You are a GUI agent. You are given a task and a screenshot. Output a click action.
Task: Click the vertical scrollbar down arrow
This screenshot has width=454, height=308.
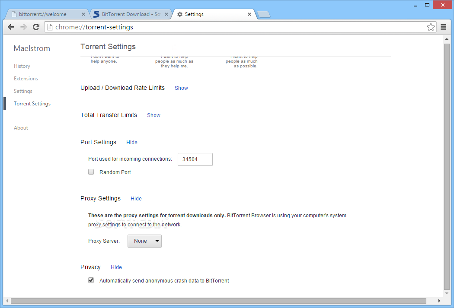(447, 293)
